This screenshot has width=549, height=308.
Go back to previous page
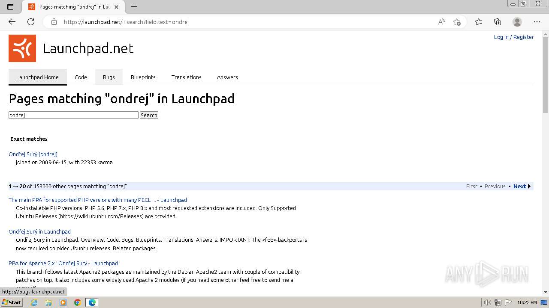(x=12, y=22)
